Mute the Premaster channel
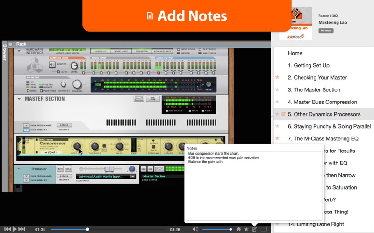This screenshot has width=374, height=233. point(60,169)
